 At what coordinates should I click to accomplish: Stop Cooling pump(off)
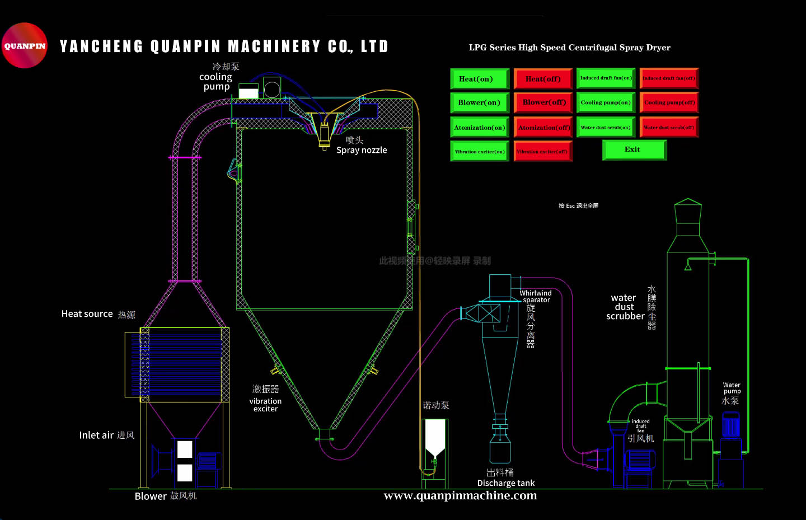tap(669, 102)
